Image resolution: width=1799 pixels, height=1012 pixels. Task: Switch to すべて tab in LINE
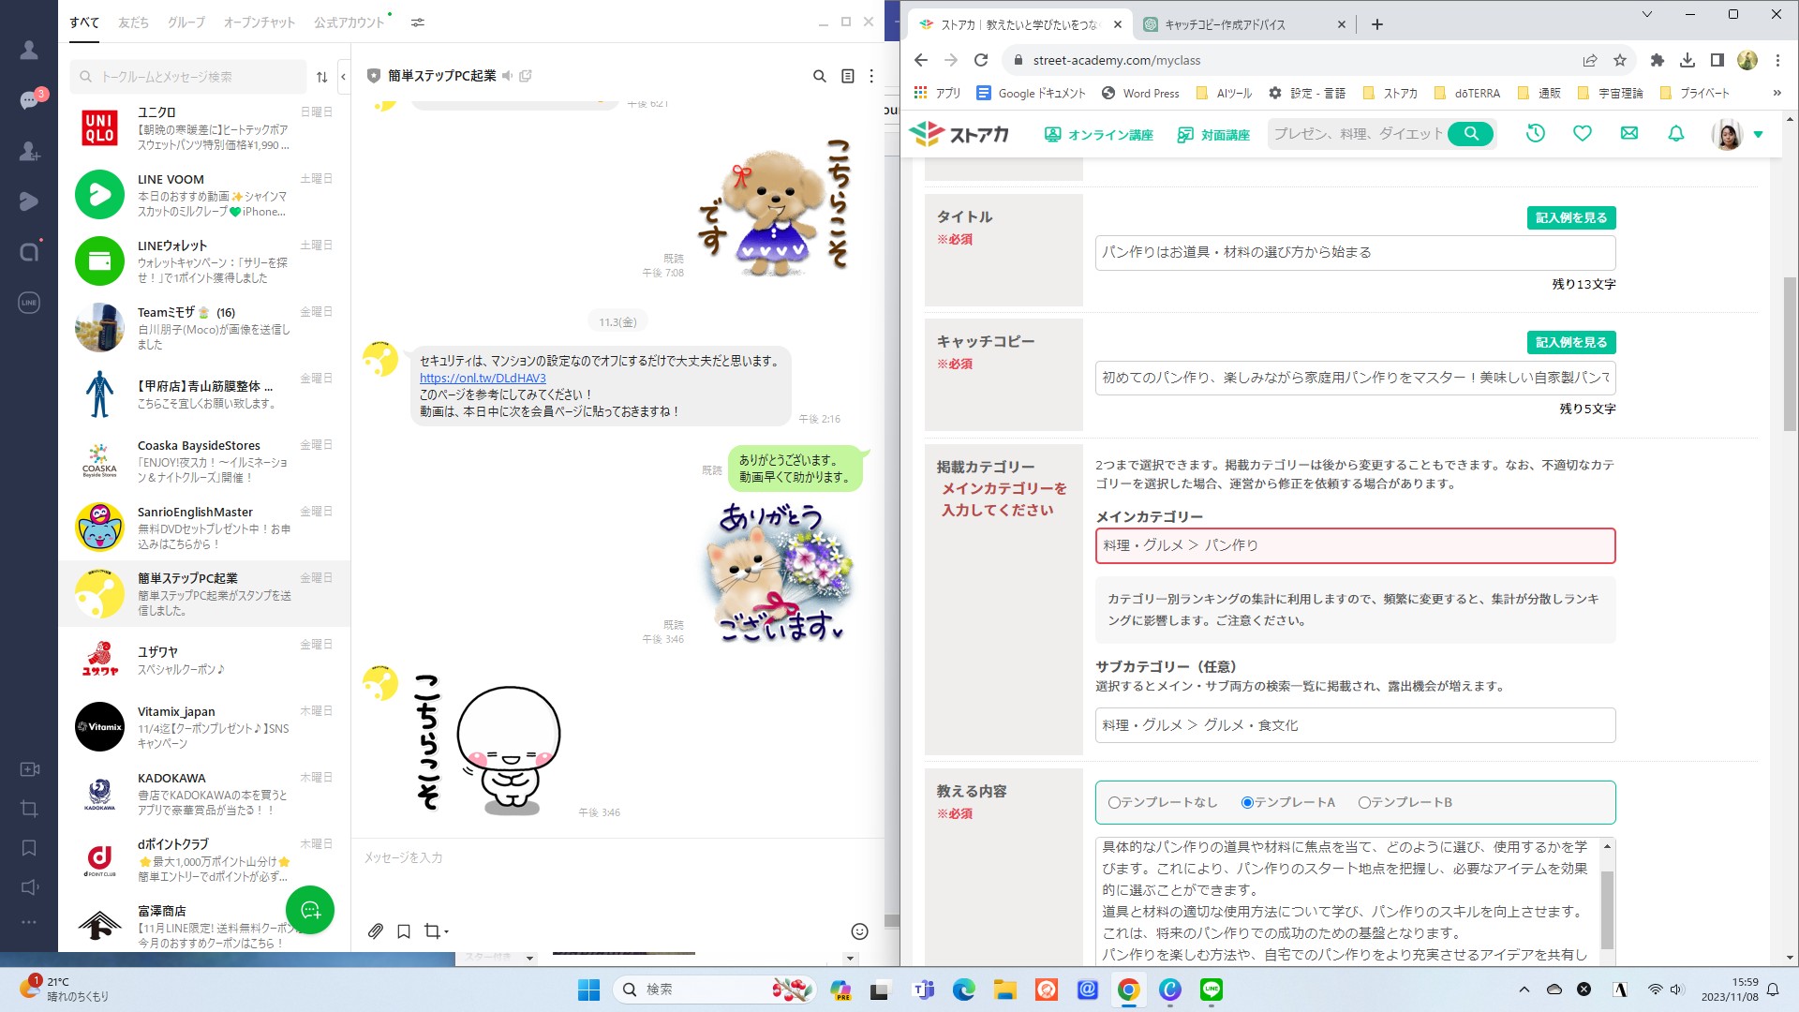point(84,22)
